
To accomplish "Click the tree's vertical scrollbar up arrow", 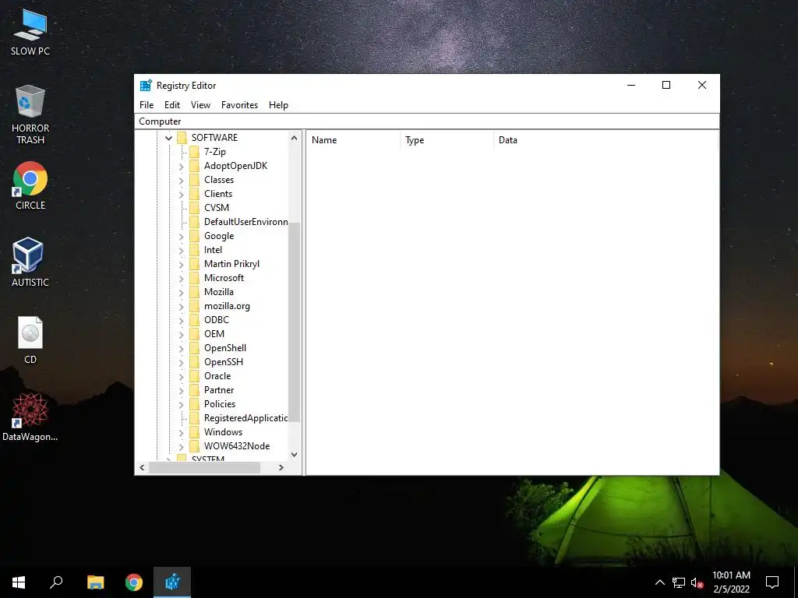I will (x=294, y=138).
